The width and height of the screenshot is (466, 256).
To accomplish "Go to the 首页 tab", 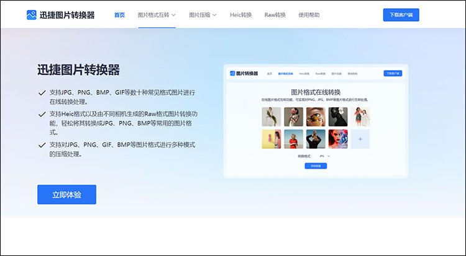I will pos(119,15).
